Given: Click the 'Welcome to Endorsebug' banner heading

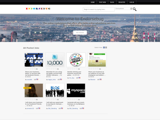Looking at the screenshot, I should [80, 19].
